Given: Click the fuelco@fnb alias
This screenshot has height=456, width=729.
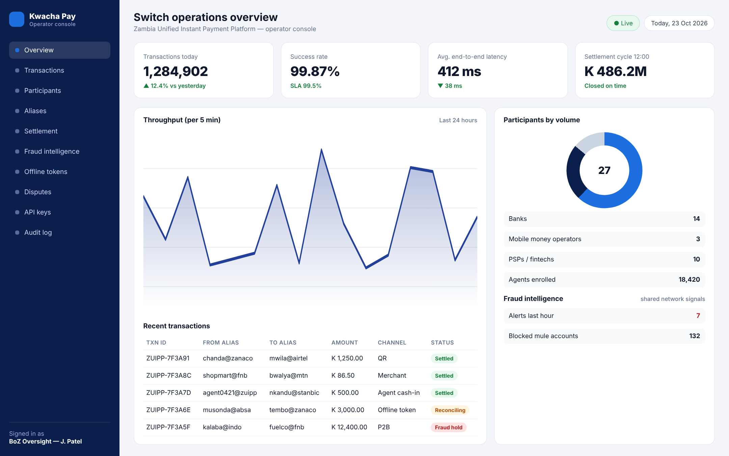Looking at the screenshot, I should 287,427.
